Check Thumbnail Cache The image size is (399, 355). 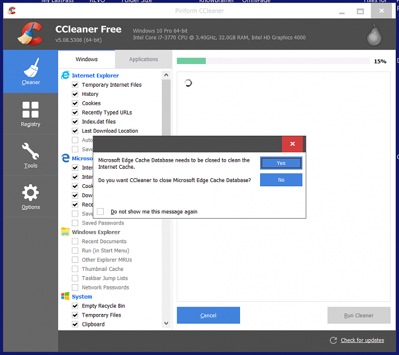[x=75, y=269]
